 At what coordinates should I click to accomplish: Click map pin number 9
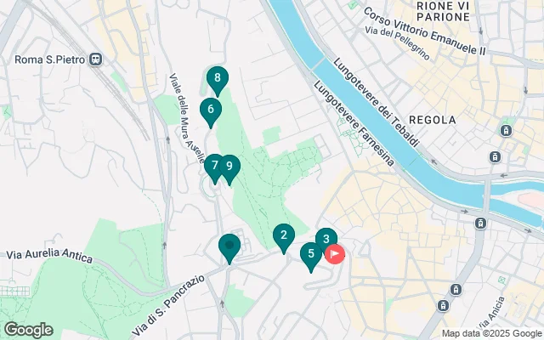point(230,167)
